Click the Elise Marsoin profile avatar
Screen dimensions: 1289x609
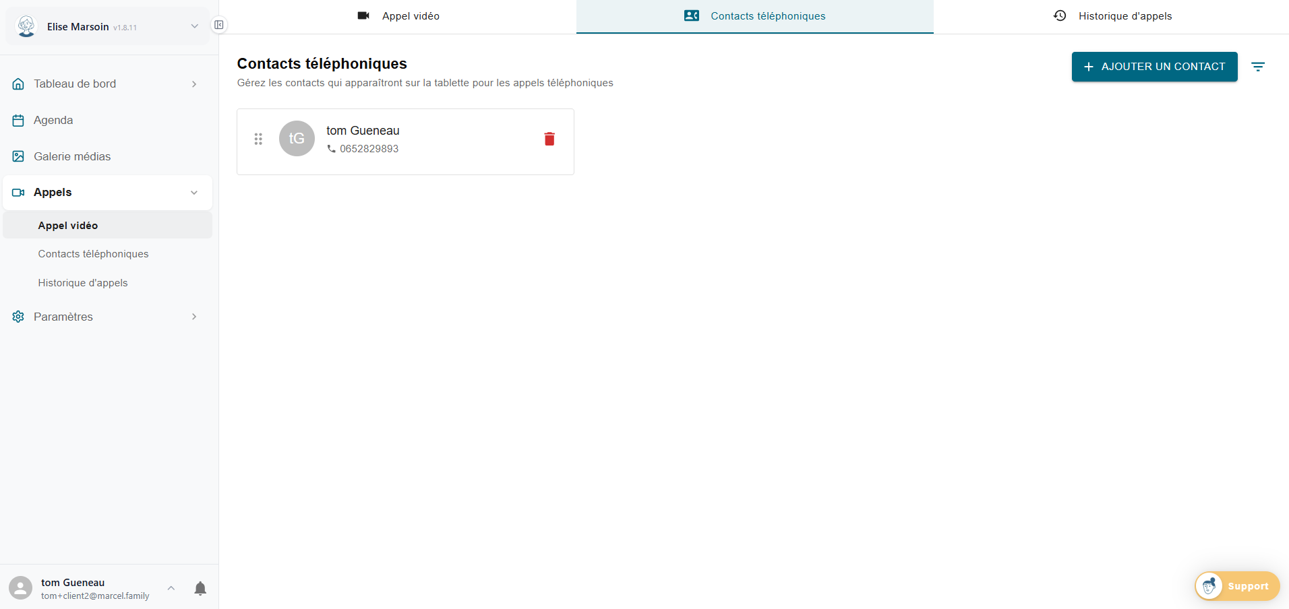tap(26, 27)
